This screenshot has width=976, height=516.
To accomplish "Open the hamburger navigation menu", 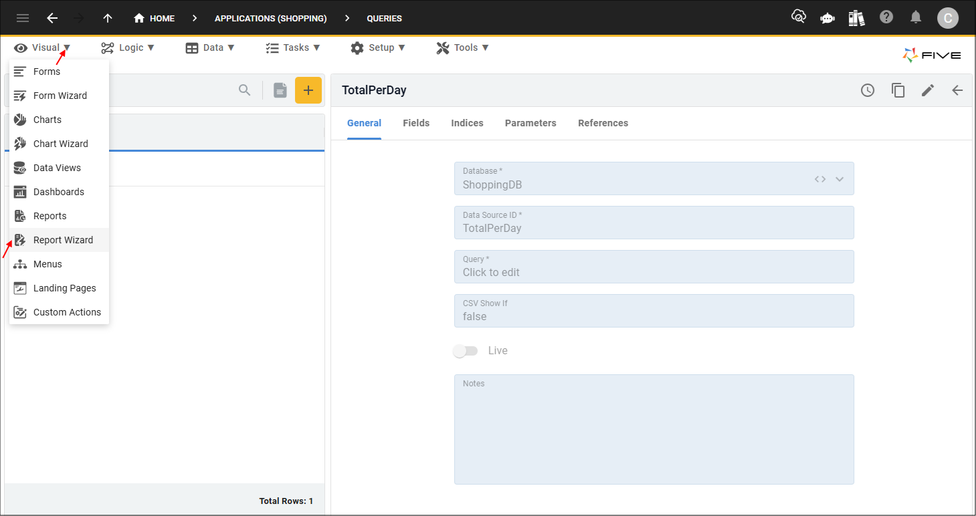I will coord(23,18).
